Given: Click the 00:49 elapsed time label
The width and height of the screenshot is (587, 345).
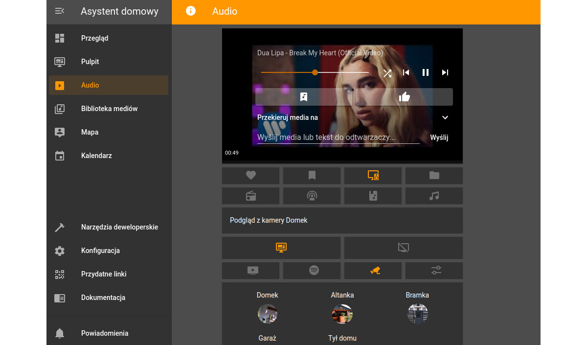Looking at the screenshot, I should pos(232,153).
